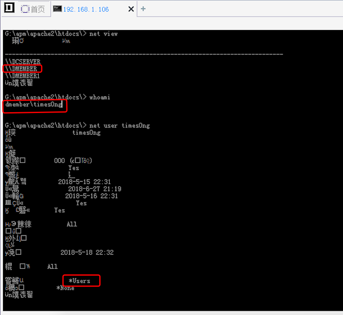
Task: Click the *None global group text
Action: (x=65, y=288)
